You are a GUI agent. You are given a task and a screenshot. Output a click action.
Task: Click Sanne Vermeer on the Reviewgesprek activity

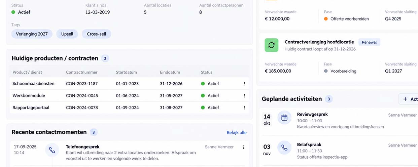(x=403, y=115)
